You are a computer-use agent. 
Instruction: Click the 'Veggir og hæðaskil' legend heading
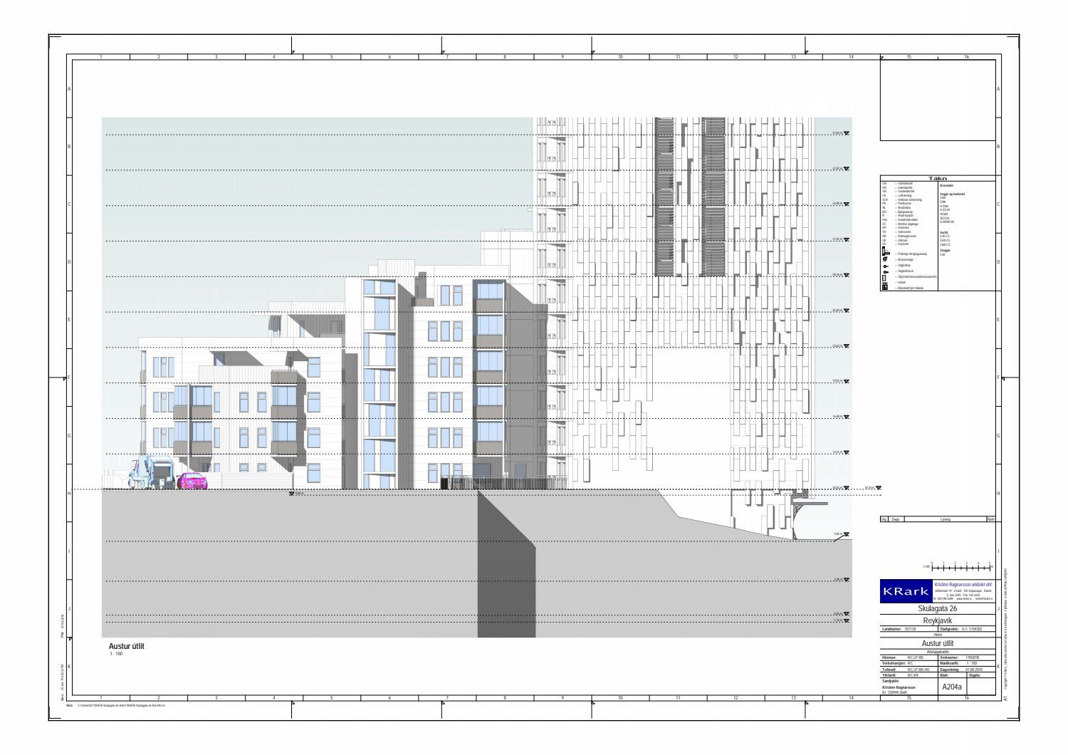(x=953, y=194)
